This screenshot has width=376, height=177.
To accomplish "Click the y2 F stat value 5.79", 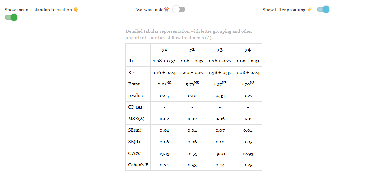I will (192, 84).
